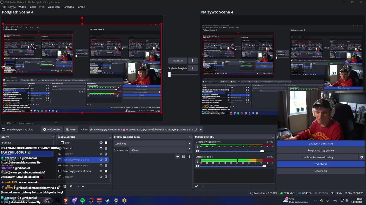Open source properties gear below sources list
The height and width of the screenshot is (205, 366).
point(71,186)
